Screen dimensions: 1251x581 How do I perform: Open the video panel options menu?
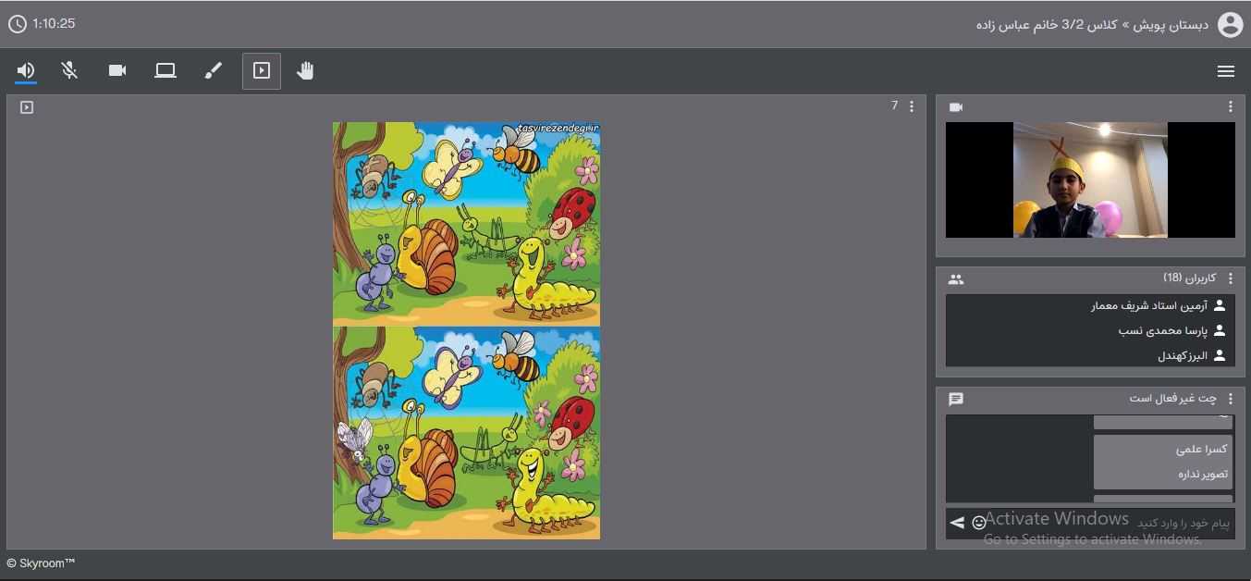(1231, 106)
